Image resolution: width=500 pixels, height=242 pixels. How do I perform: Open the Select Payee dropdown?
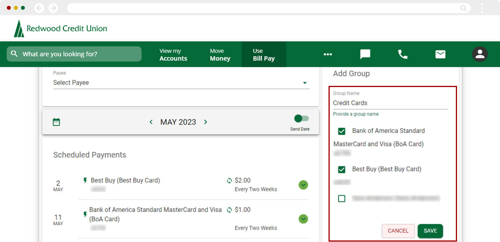pyautogui.click(x=181, y=83)
